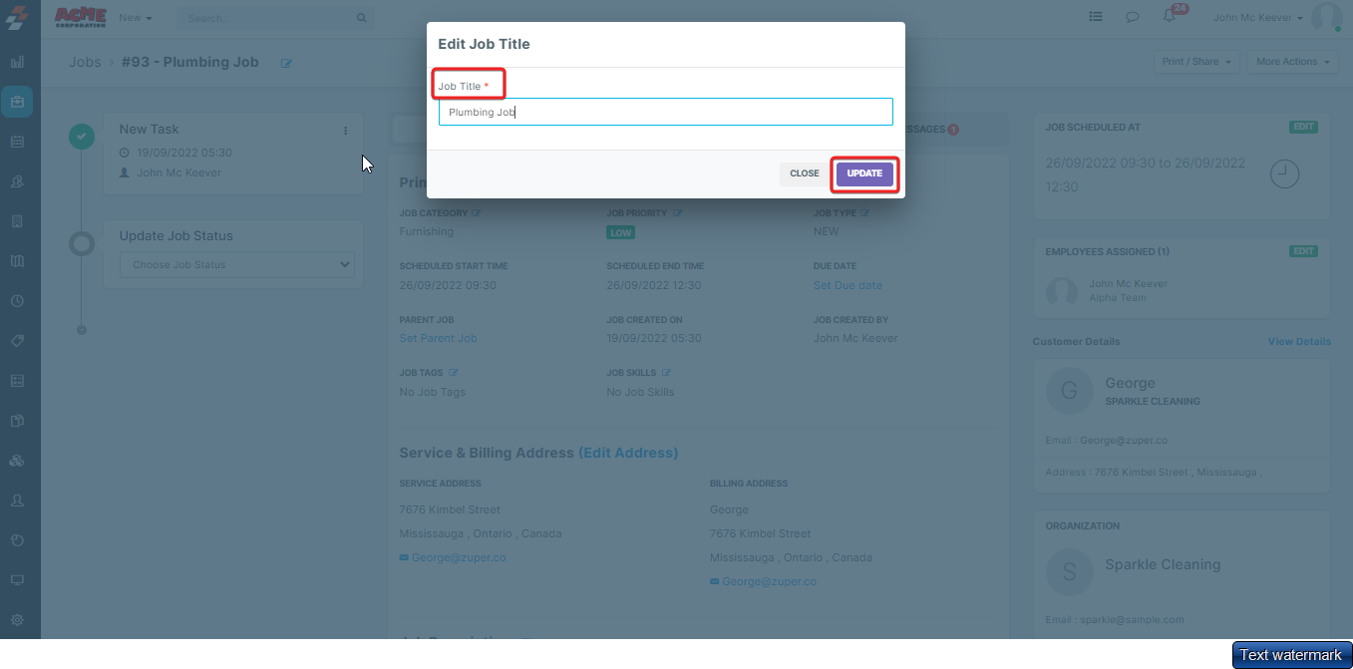Click the edit icon next to Job Type
The image size is (1353, 669).
[864, 212]
